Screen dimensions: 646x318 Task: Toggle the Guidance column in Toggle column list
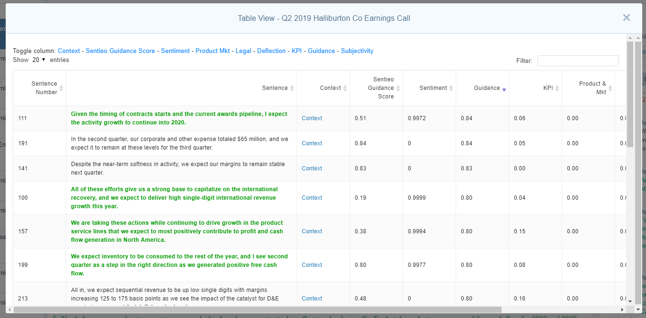pos(322,51)
